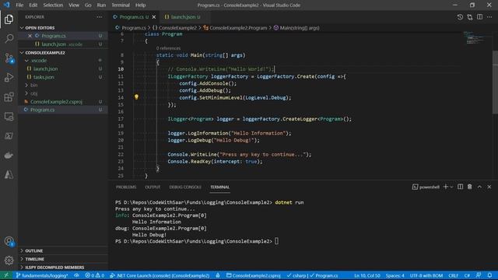Click the feedback icon in status bar
The width and height of the screenshot is (498, 280).
pyautogui.click(x=479, y=275)
